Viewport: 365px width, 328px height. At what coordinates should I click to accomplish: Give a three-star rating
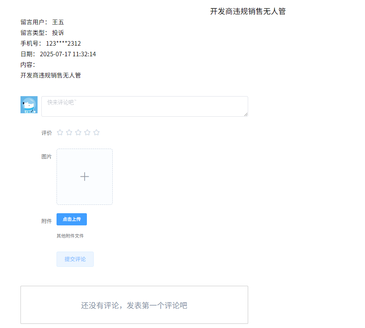[78, 133]
